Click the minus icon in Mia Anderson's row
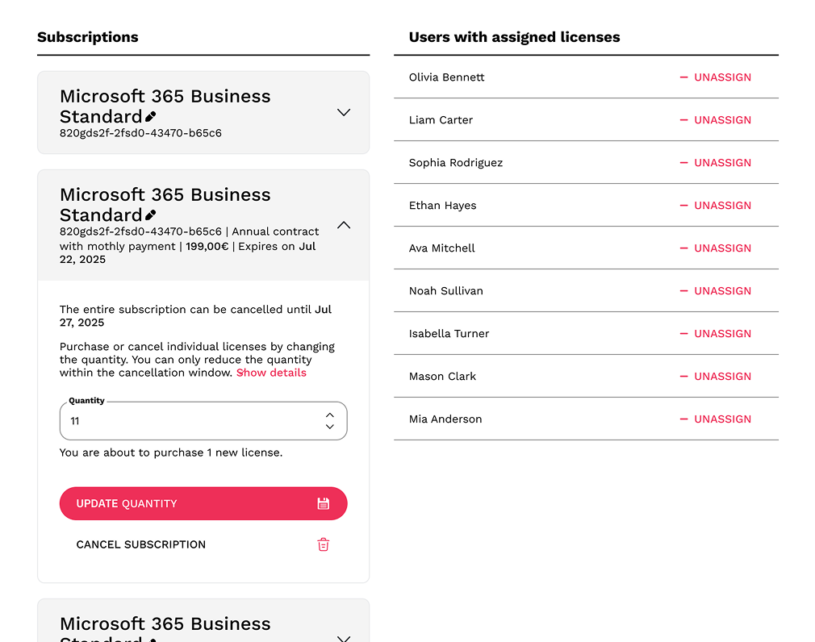The height and width of the screenshot is (642, 815). (683, 419)
